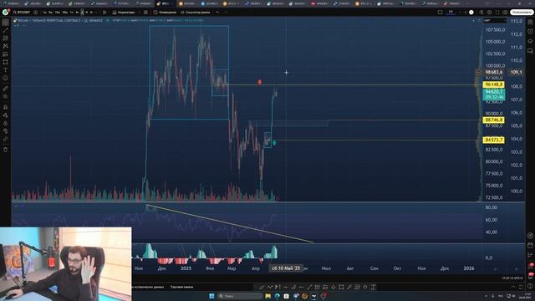Open the quick search icon in top toolbar

tap(481, 13)
